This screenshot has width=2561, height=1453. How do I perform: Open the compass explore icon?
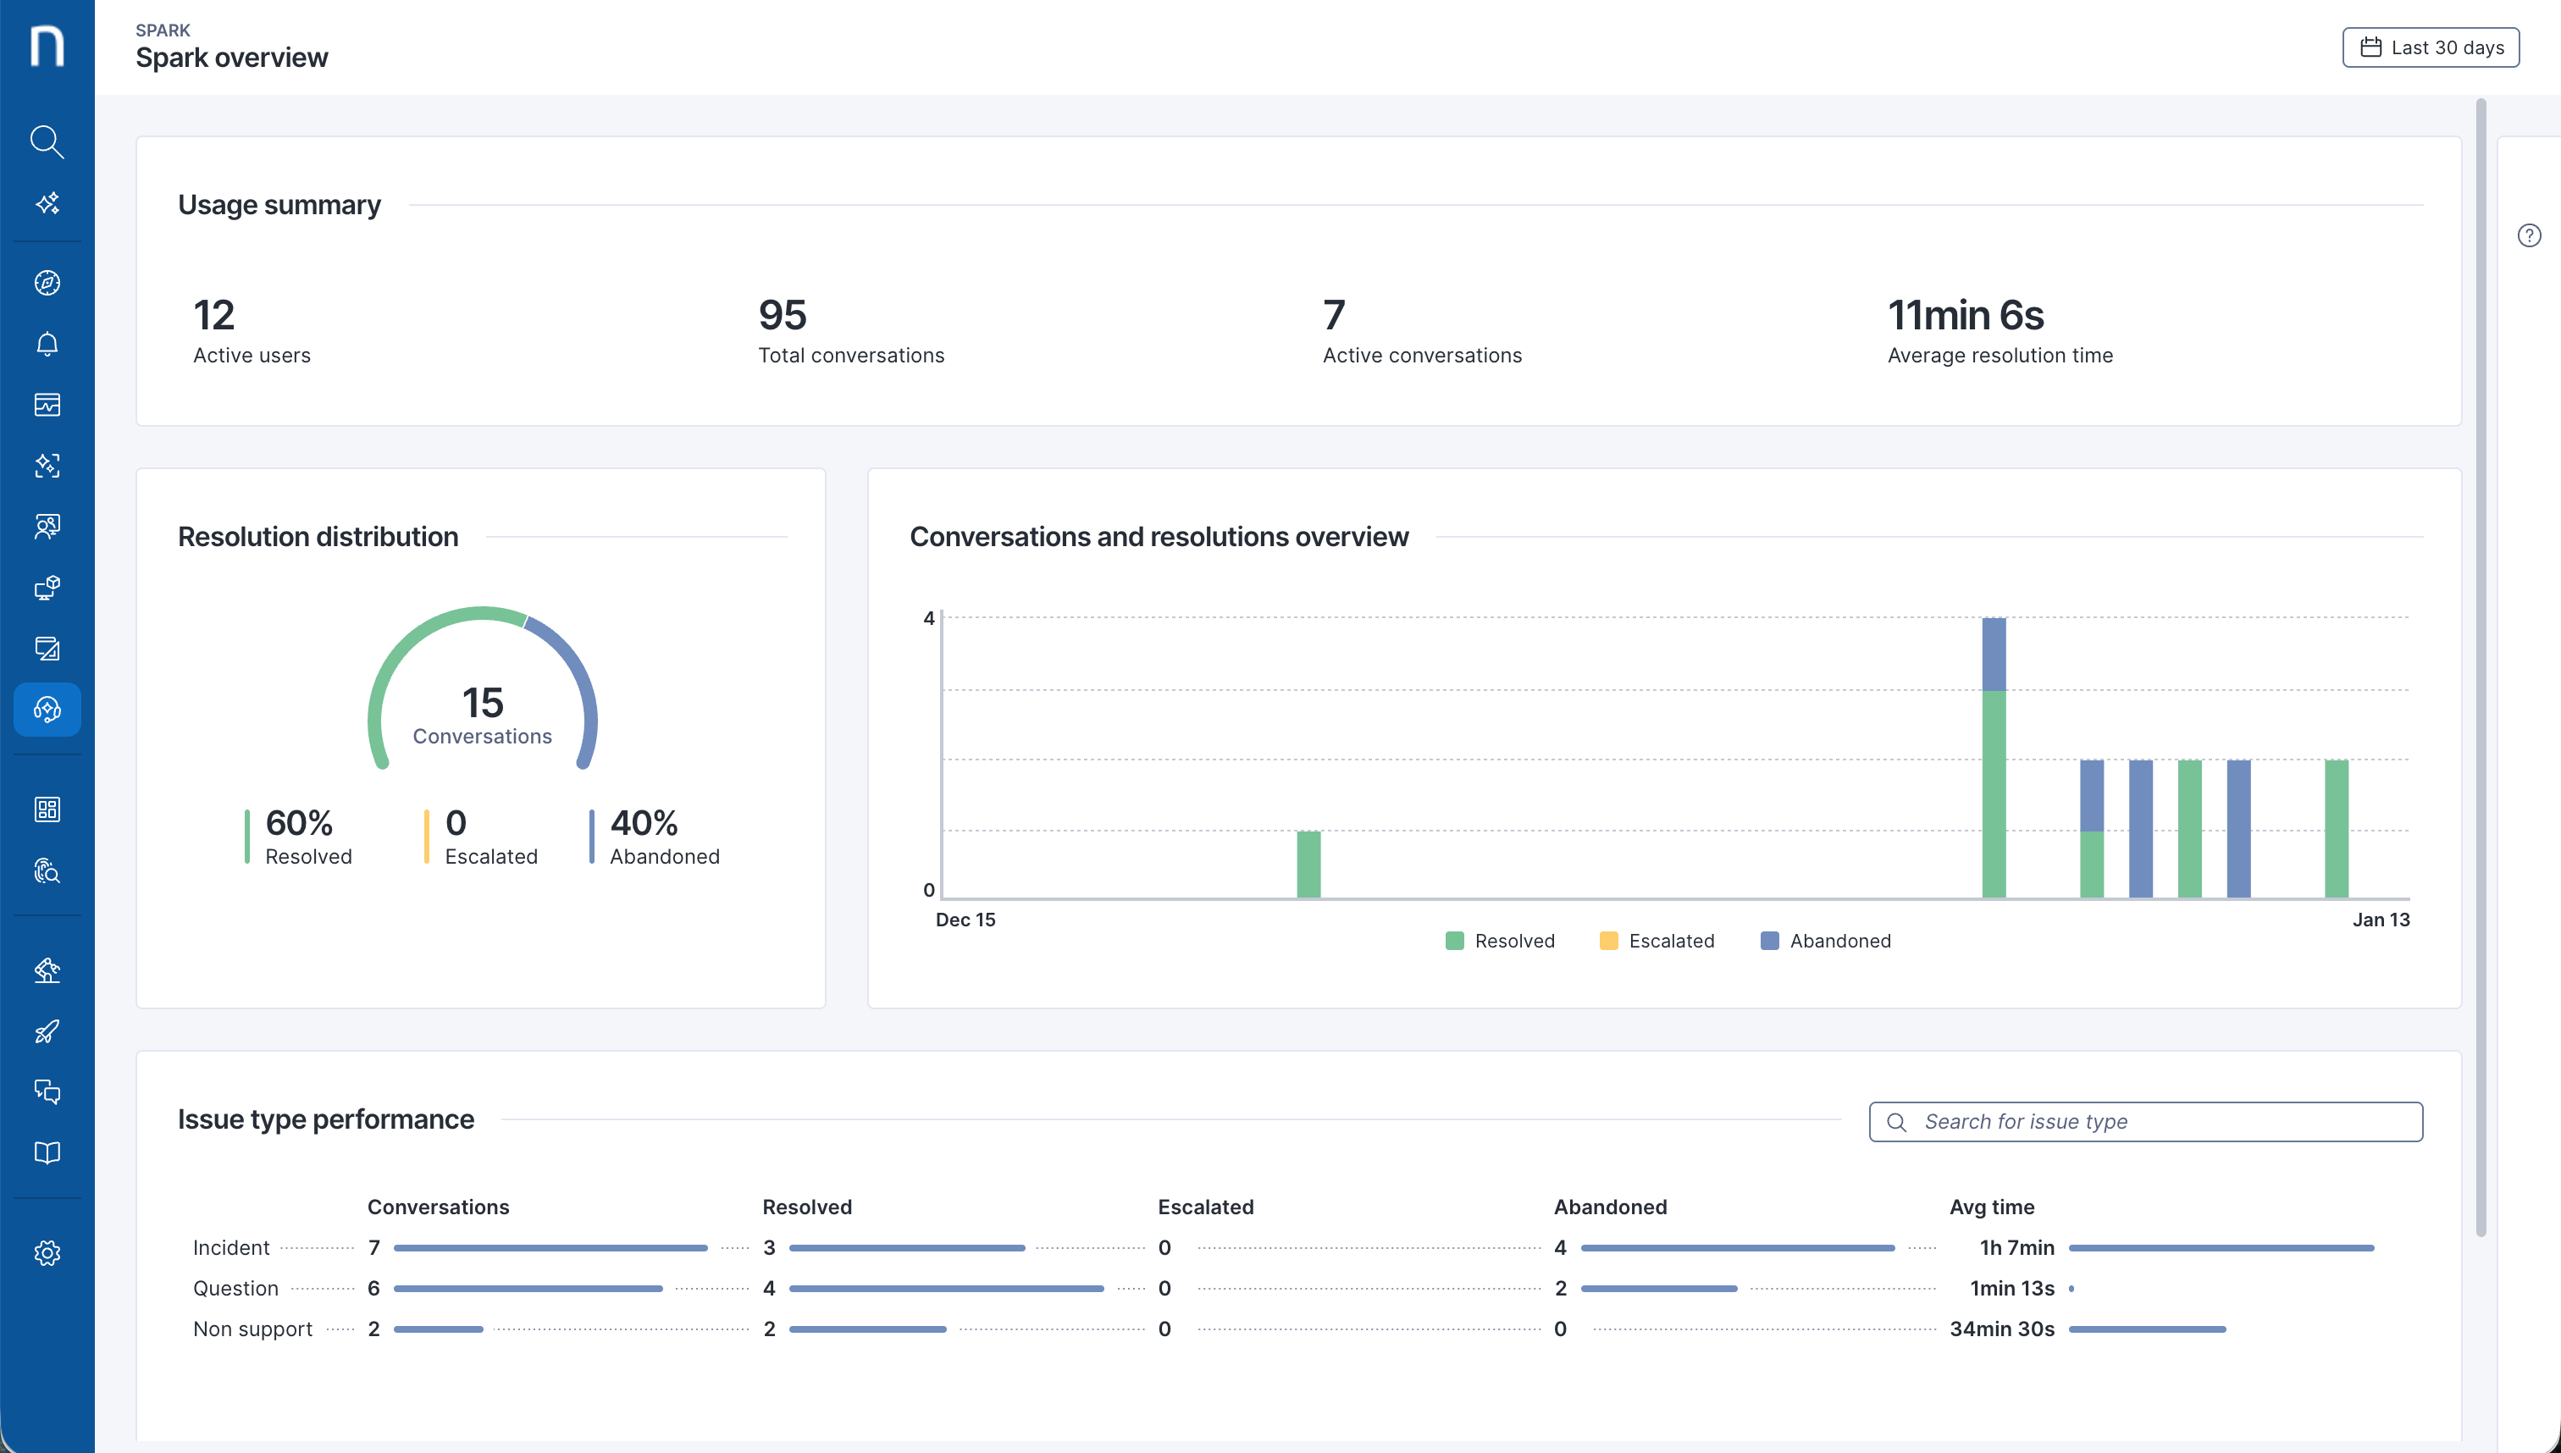tap(47, 284)
